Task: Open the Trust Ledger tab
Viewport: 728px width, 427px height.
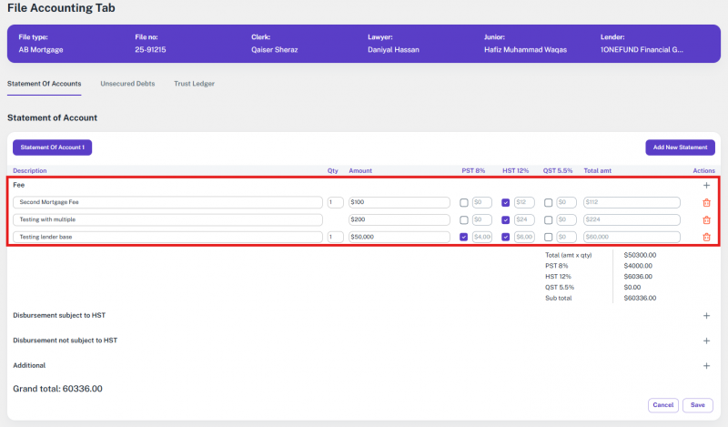Action: coord(194,84)
